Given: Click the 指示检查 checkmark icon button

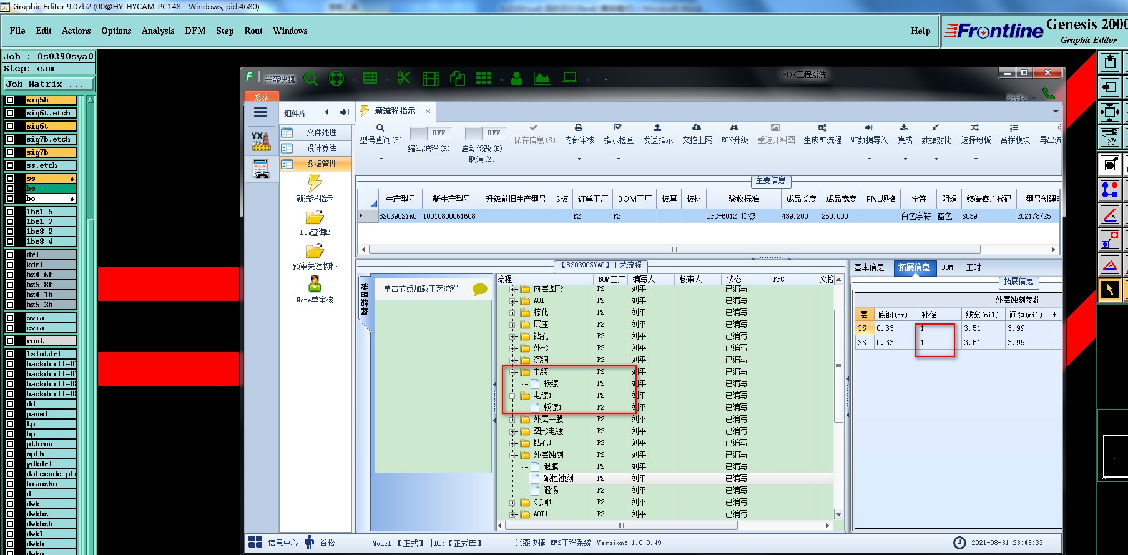Looking at the screenshot, I should (x=619, y=134).
